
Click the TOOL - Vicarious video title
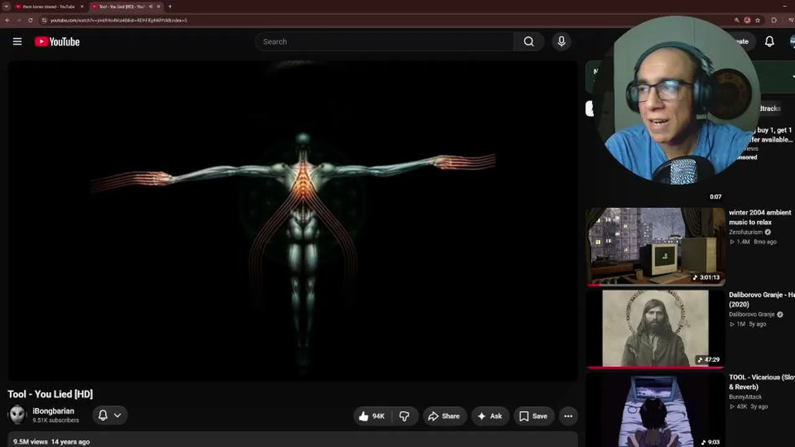click(762, 382)
